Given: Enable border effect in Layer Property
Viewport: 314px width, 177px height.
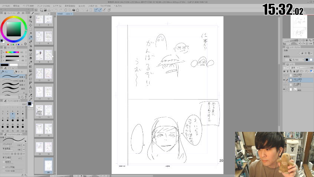Looking at the screenshot, I should click(x=299, y=53).
